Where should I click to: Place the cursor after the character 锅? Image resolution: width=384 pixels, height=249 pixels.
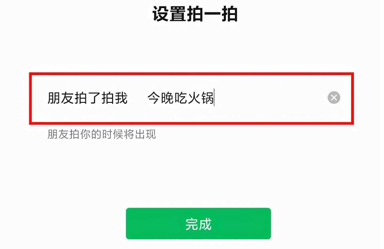[214, 98]
